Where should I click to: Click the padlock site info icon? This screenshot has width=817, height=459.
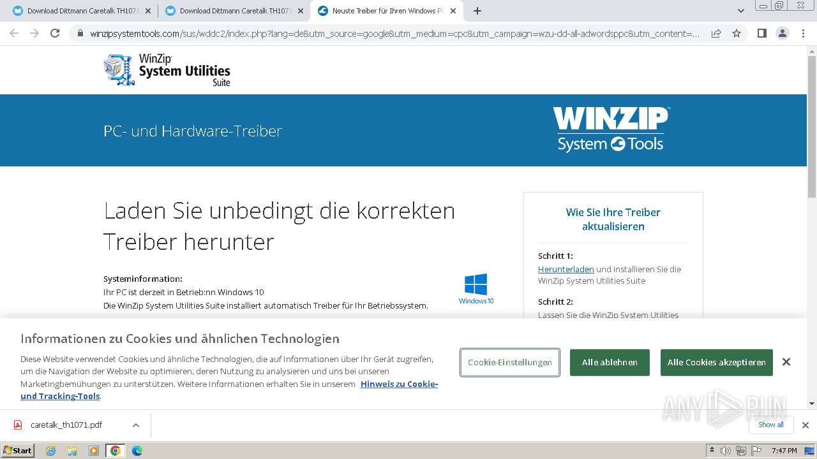(x=80, y=34)
